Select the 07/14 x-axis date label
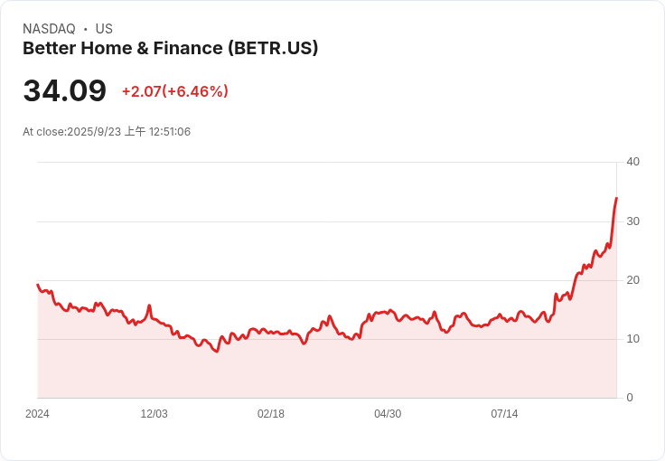Viewport: 665px width, 461px height. 504,414
